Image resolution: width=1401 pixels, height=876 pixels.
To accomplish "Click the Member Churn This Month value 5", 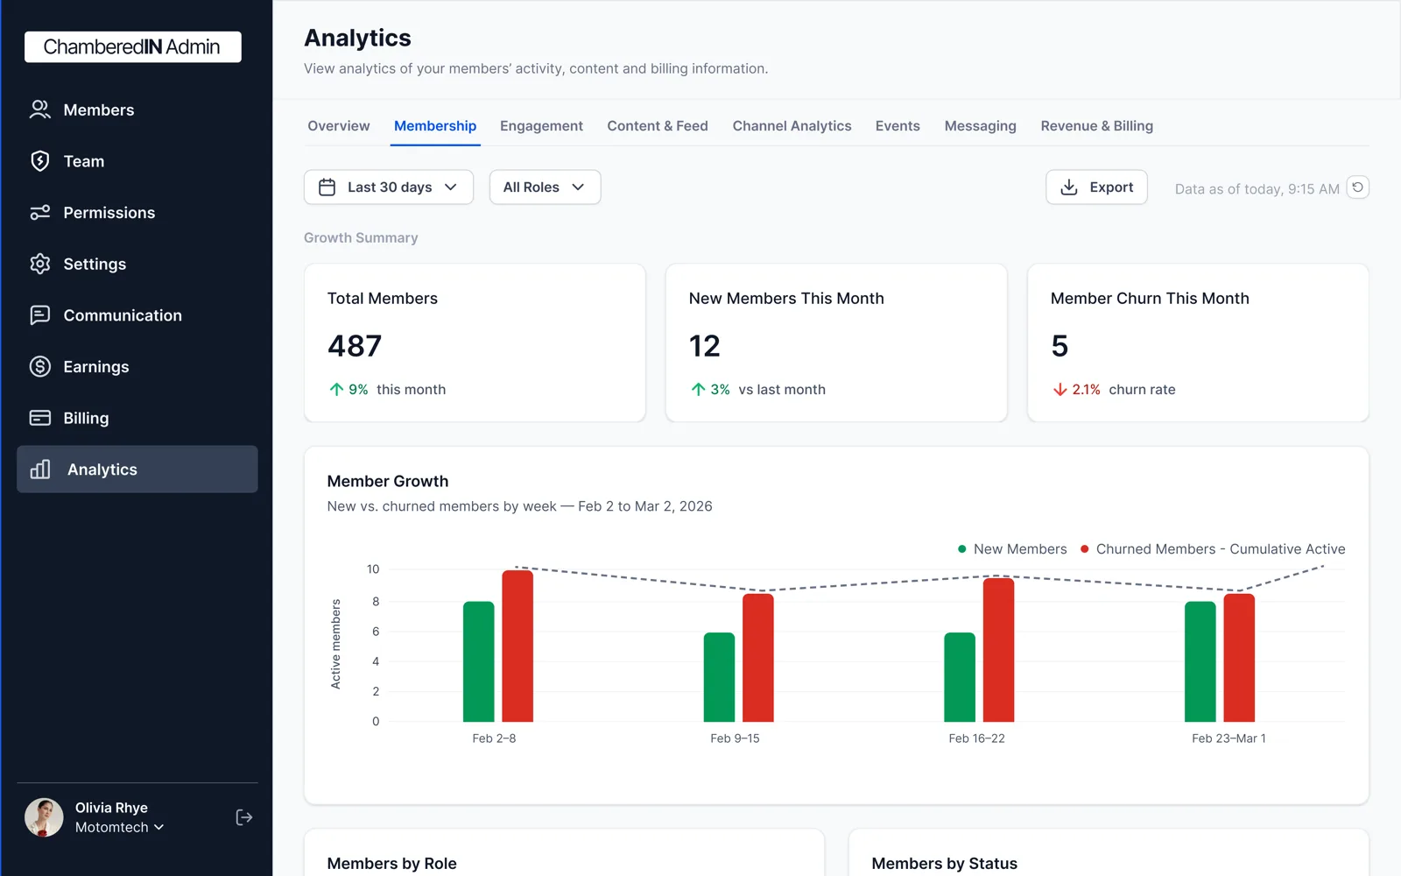I will pyautogui.click(x=1060, y=346).
